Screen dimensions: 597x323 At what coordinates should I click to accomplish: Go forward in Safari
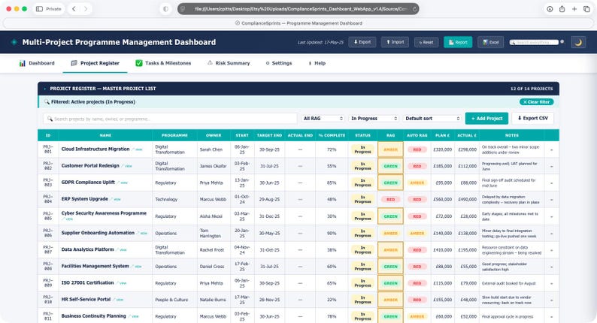(x=86, y=9)
